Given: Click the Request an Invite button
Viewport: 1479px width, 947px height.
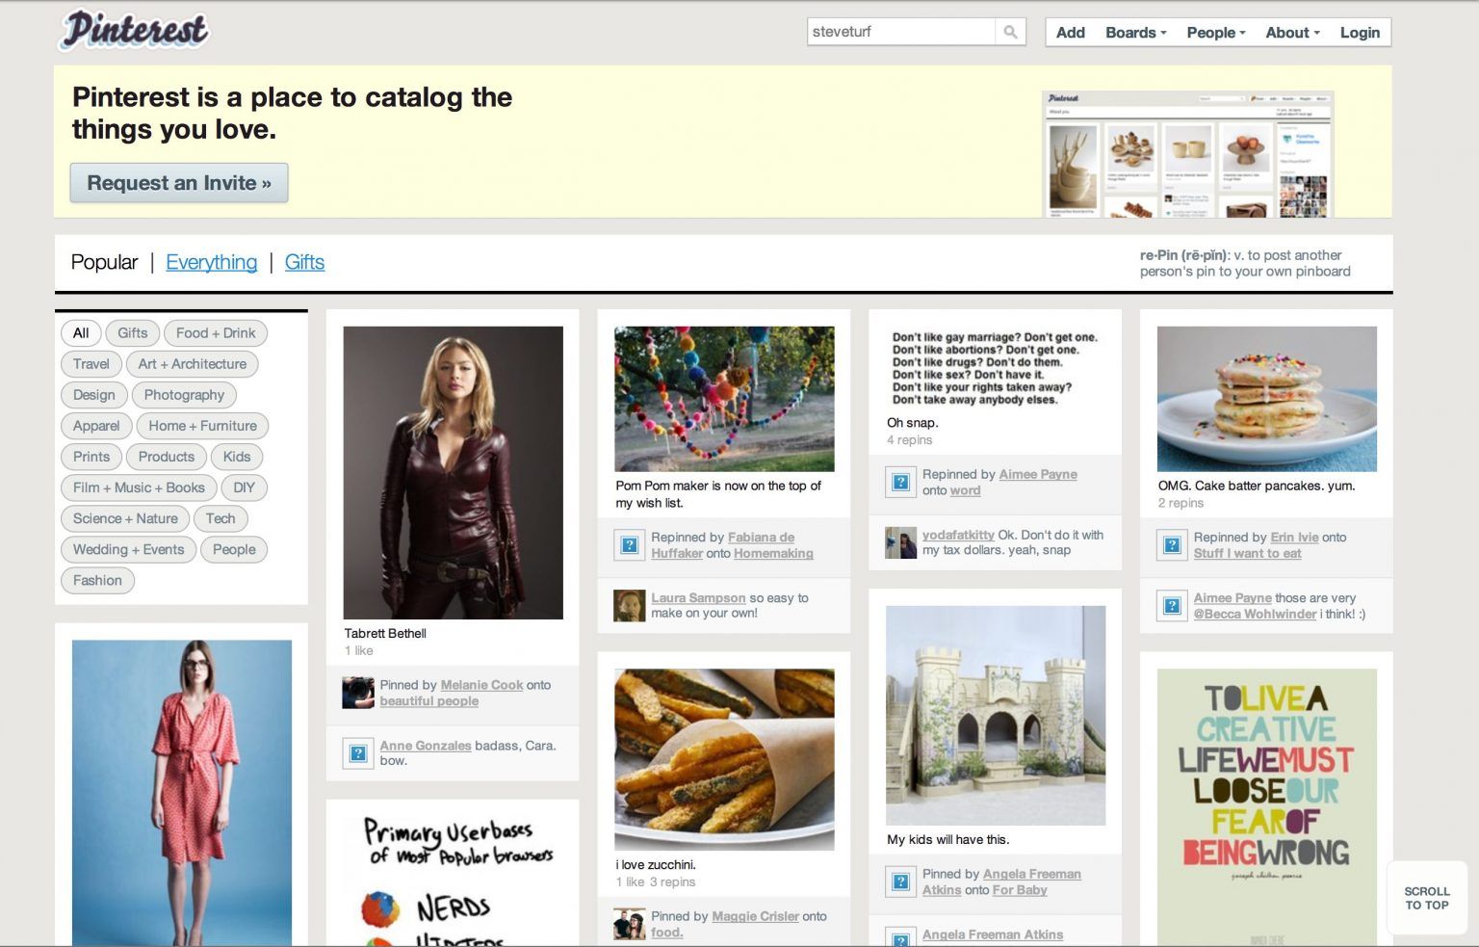Looking at the screenshot, I should (178, 182).
